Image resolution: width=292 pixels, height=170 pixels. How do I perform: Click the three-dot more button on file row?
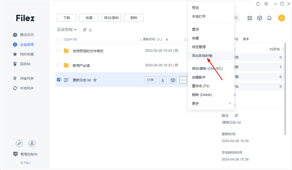pyautogui.click(x=183, y=80)
